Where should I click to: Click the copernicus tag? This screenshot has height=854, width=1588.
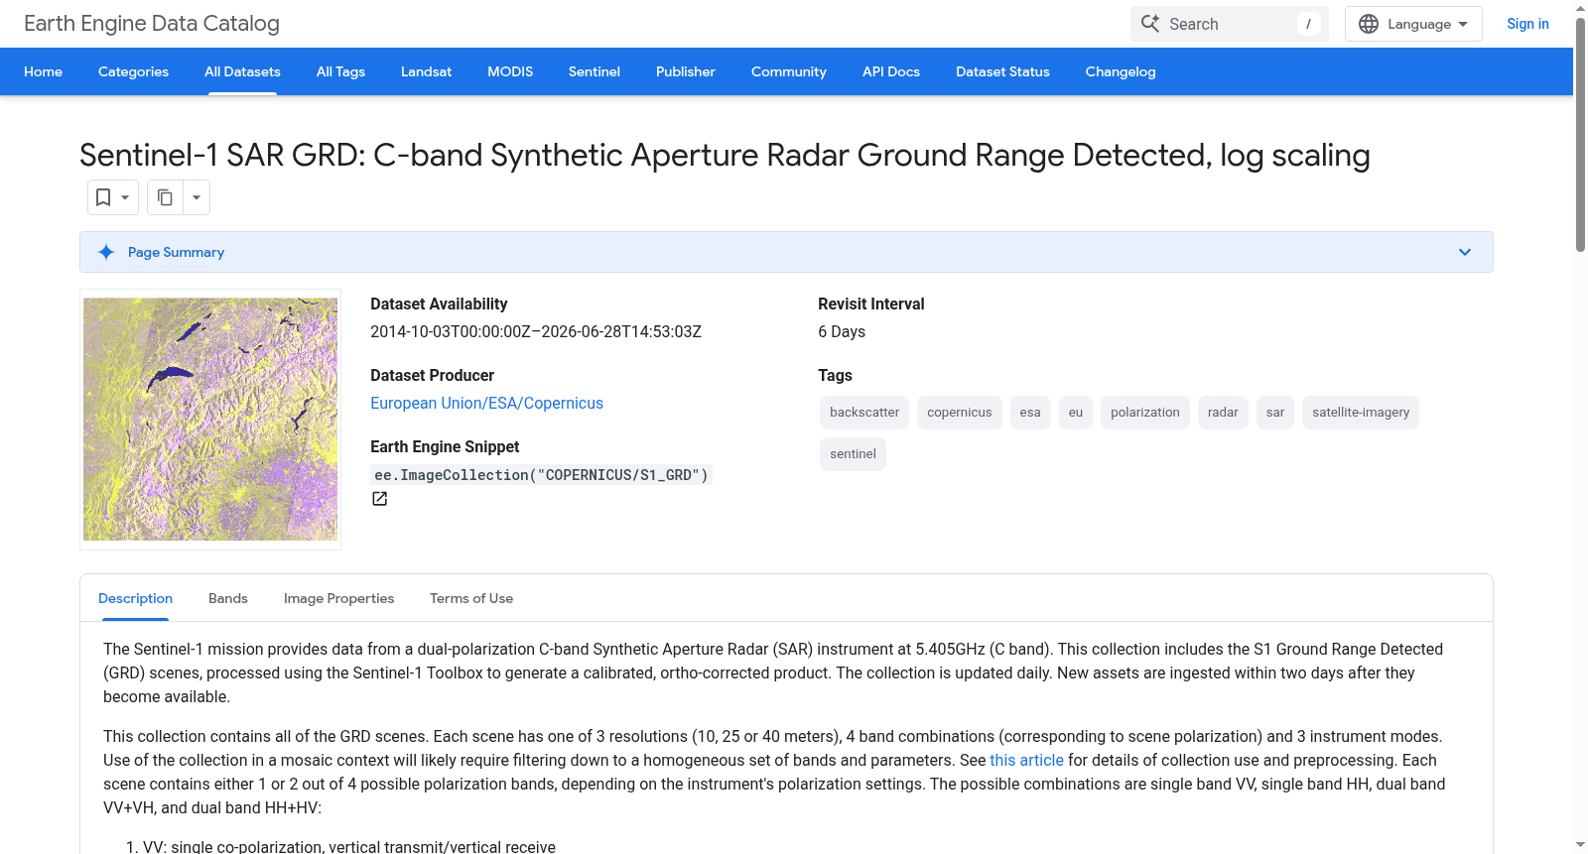[x=959, y=413]
